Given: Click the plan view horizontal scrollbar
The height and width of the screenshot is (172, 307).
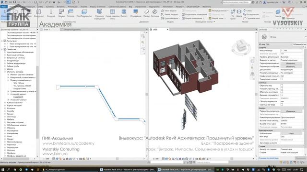Looking at the screenshot, I should point(117,159).
